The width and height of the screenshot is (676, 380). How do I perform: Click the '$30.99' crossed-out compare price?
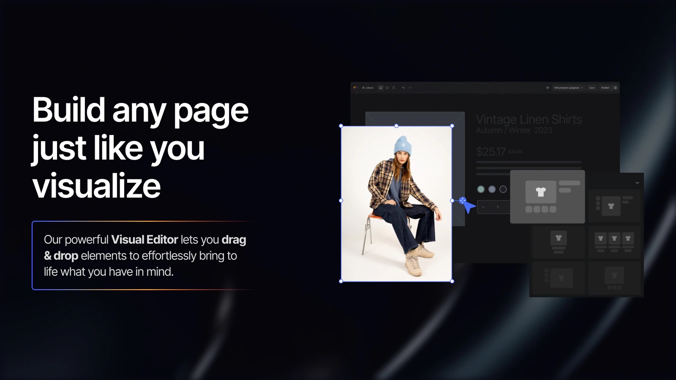[515, 152]
